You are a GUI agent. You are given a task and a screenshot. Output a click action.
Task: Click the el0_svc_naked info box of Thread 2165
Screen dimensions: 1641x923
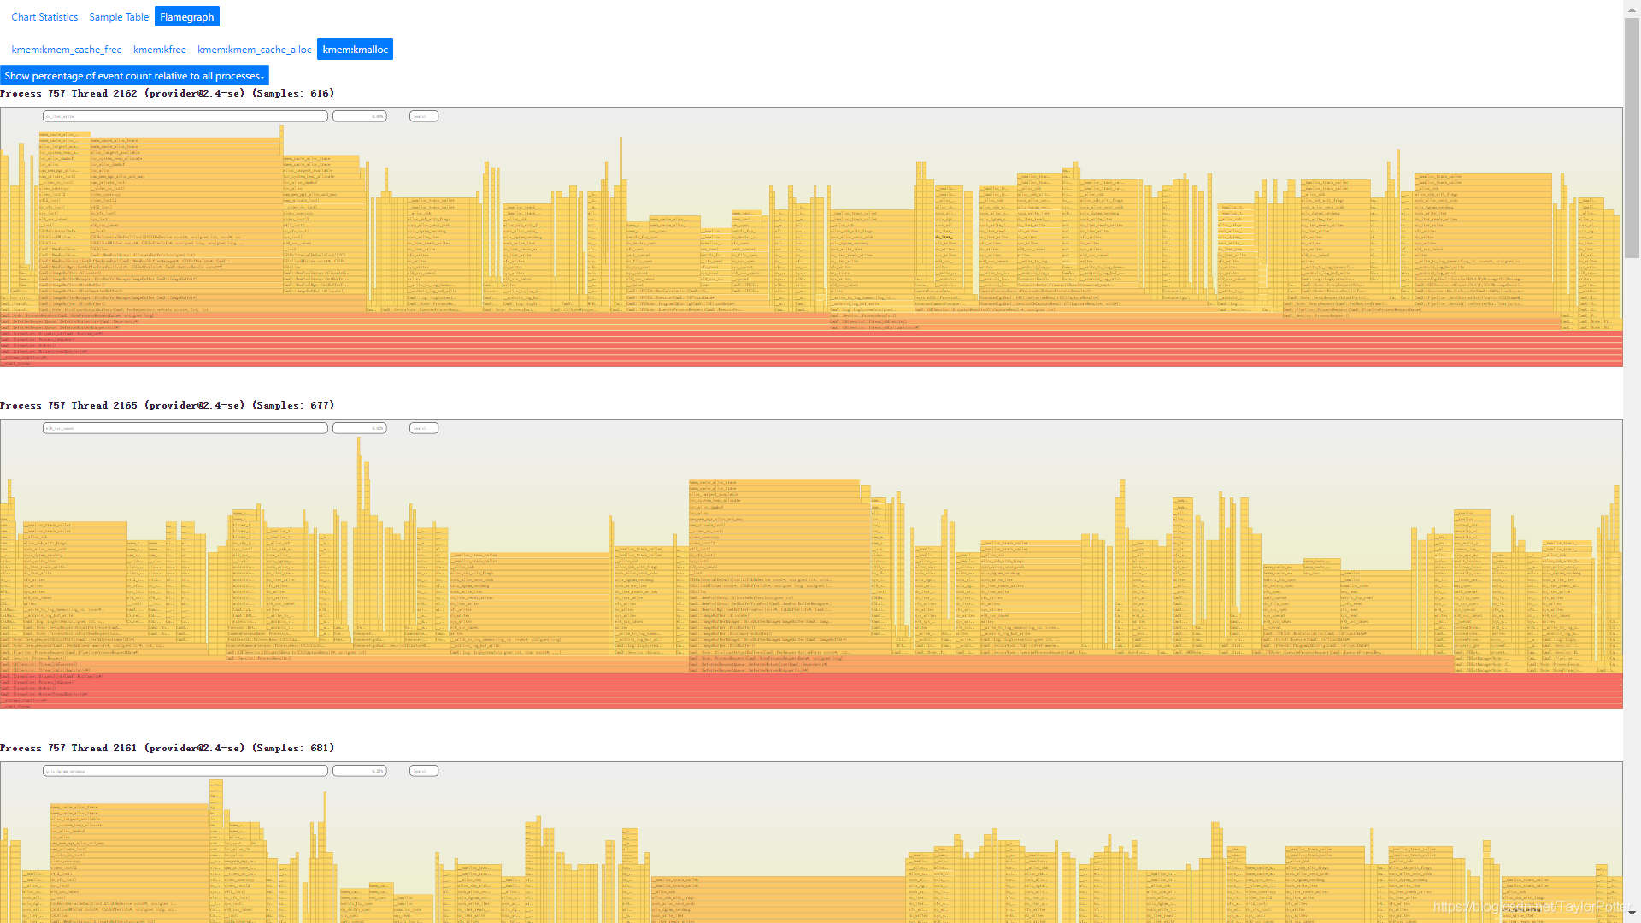point(185,428)
